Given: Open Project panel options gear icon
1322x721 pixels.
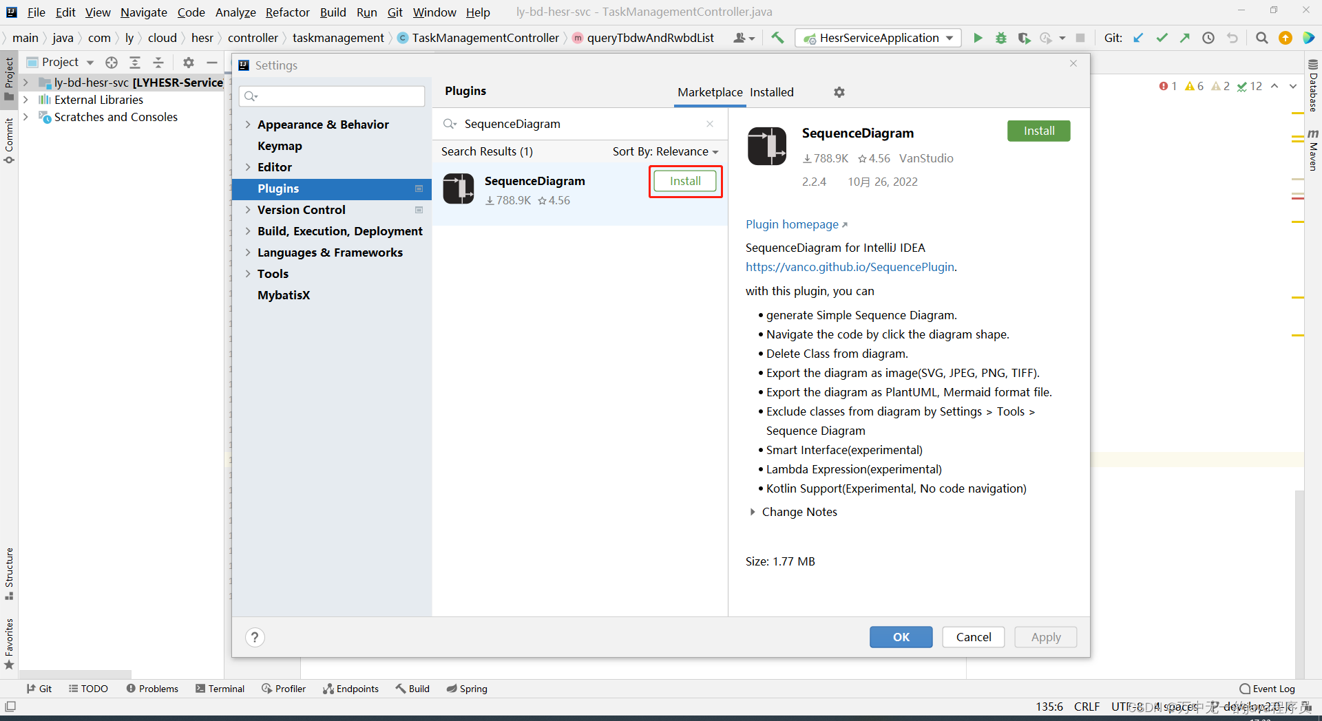Looking at the screenshot, I should [x=189, y=63].
